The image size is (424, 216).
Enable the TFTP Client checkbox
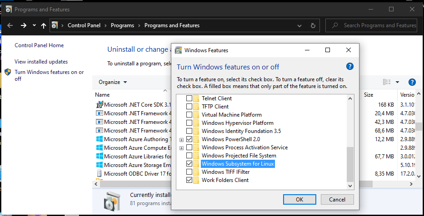pos(190,106)
